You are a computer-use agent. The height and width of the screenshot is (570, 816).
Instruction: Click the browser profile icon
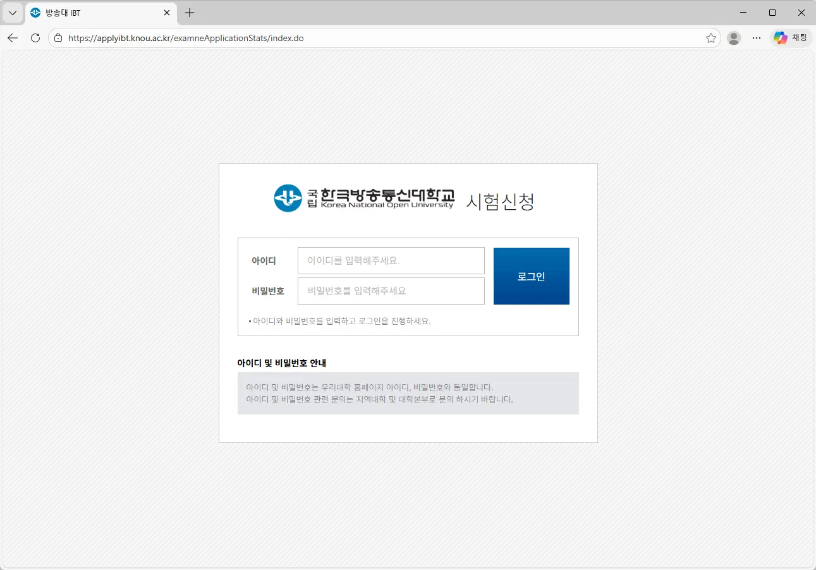point(733,37)
